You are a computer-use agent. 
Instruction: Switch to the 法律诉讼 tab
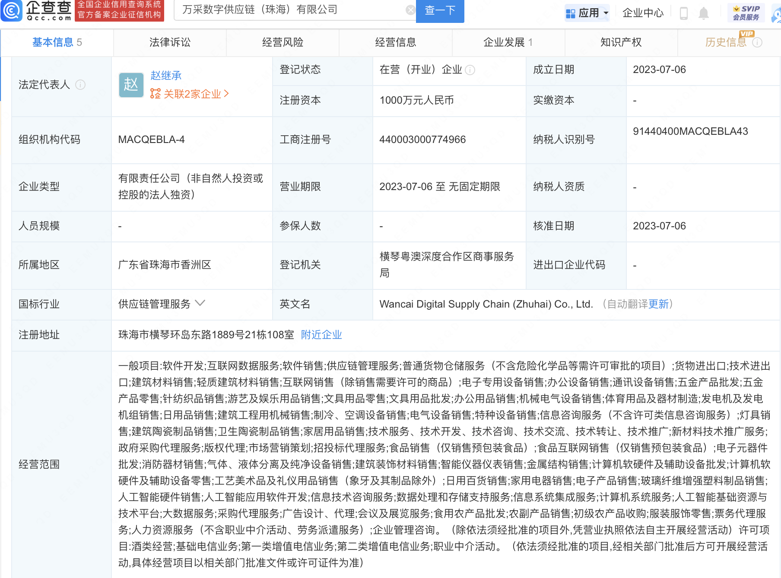tap(170, 42)
